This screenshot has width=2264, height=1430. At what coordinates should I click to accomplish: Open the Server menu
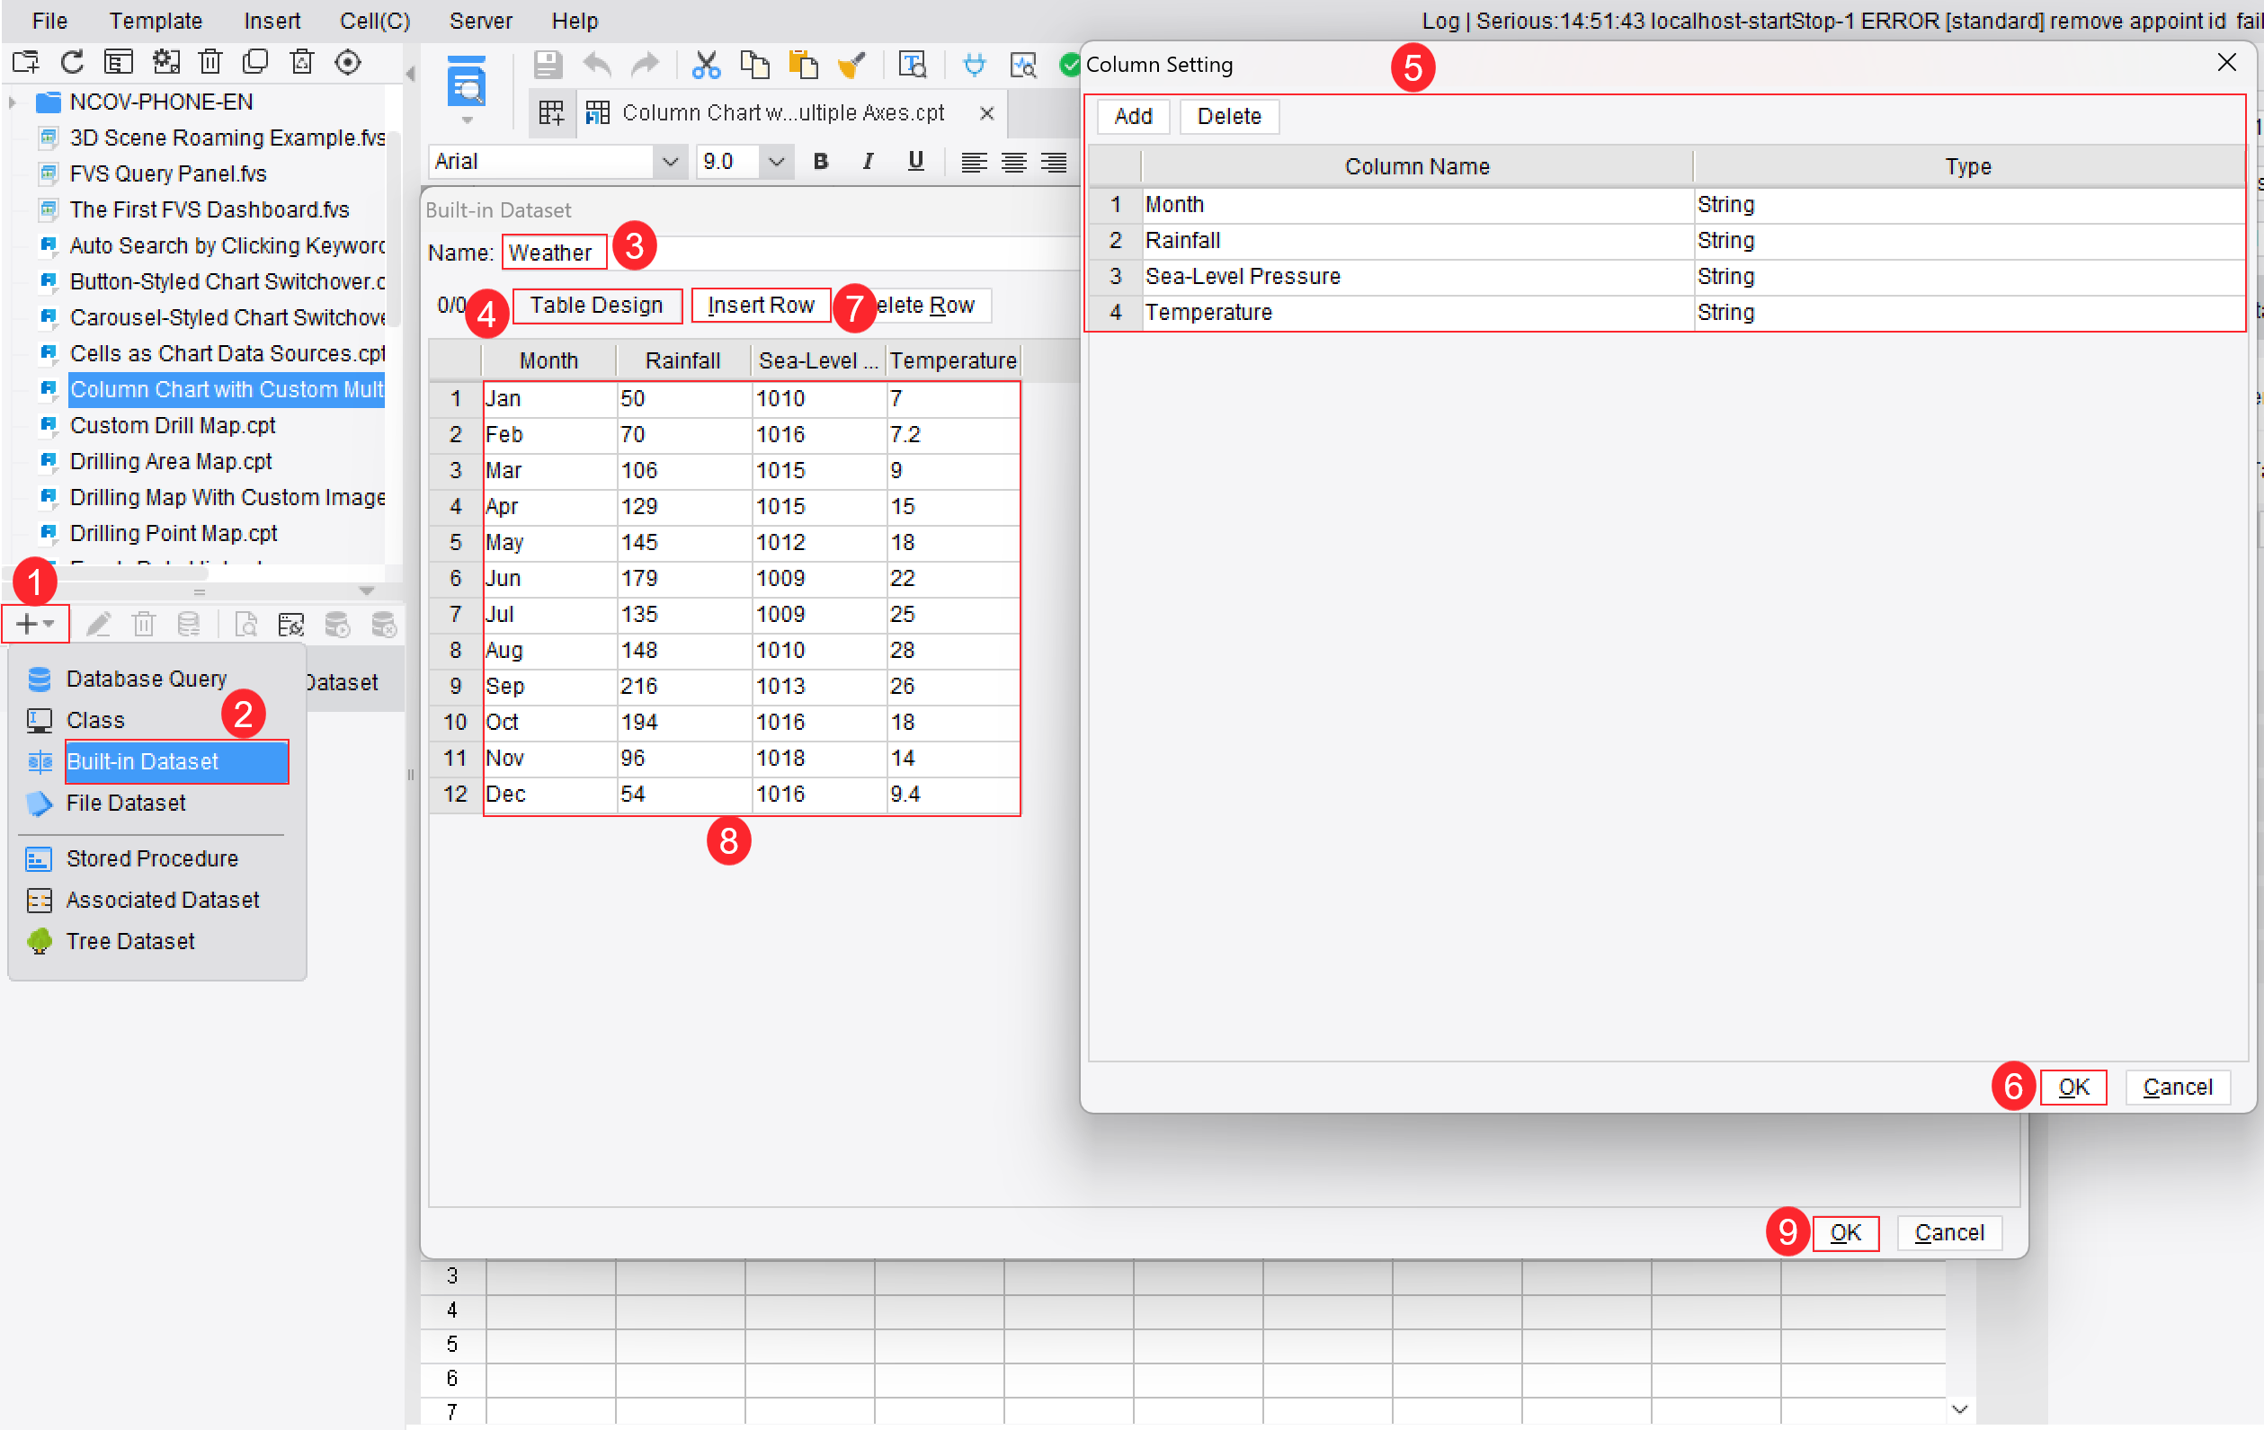(480, 21)
